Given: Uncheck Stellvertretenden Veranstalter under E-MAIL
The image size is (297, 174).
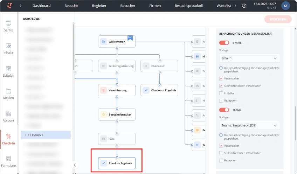Looking at the screenshot, I should tap(221, 86).
